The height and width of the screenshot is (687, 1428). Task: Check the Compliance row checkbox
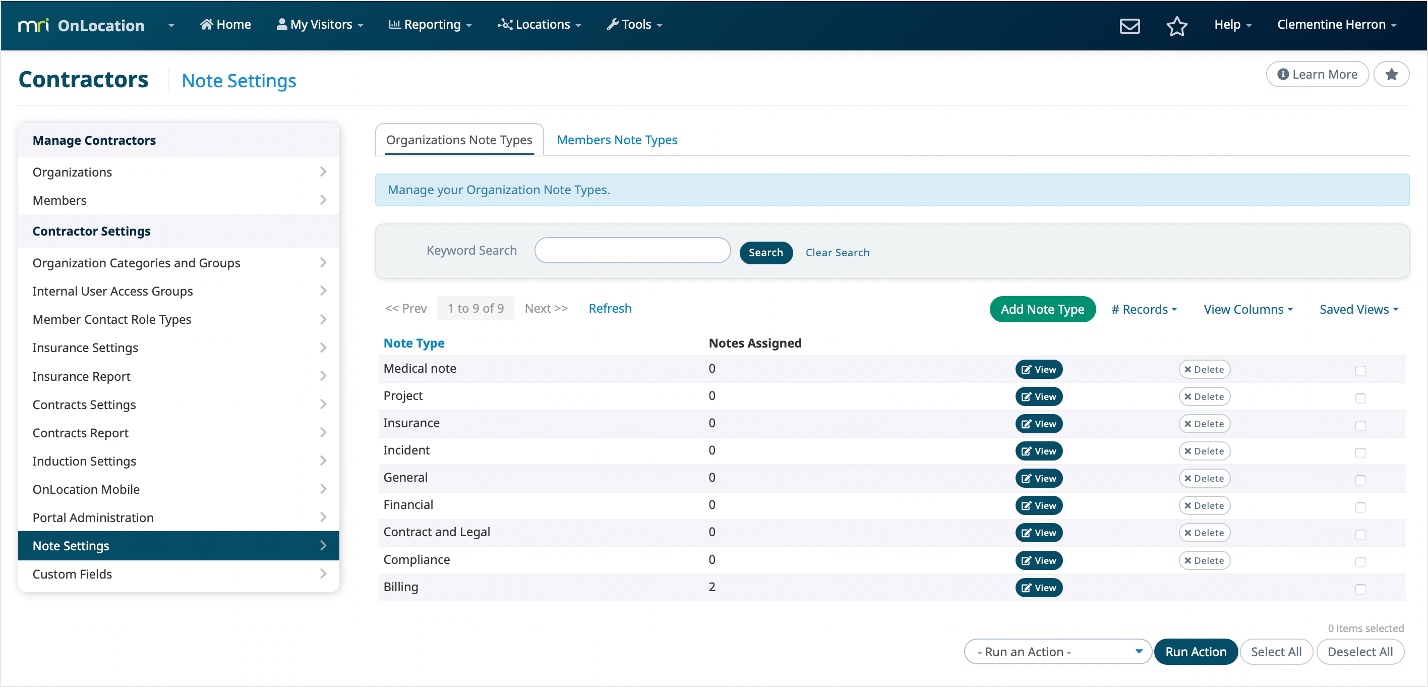click(x=1360, y=561)
